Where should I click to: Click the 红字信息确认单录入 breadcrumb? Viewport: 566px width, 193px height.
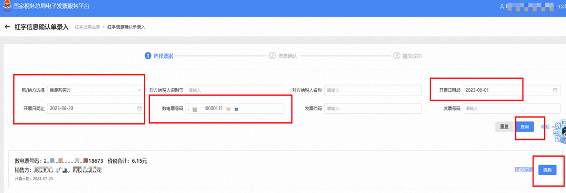pos(127,27)
